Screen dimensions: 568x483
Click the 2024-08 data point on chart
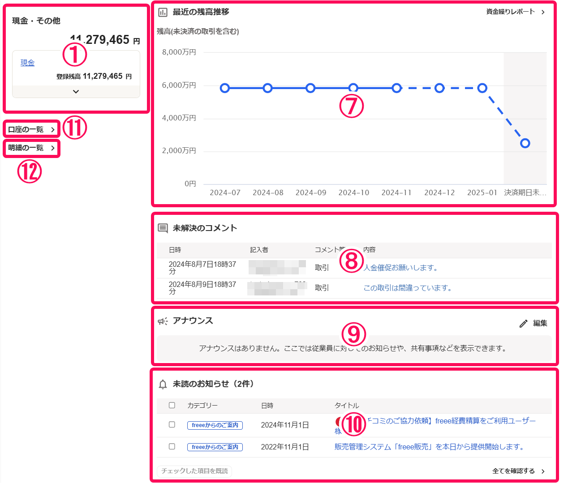(x=268, y=88)
